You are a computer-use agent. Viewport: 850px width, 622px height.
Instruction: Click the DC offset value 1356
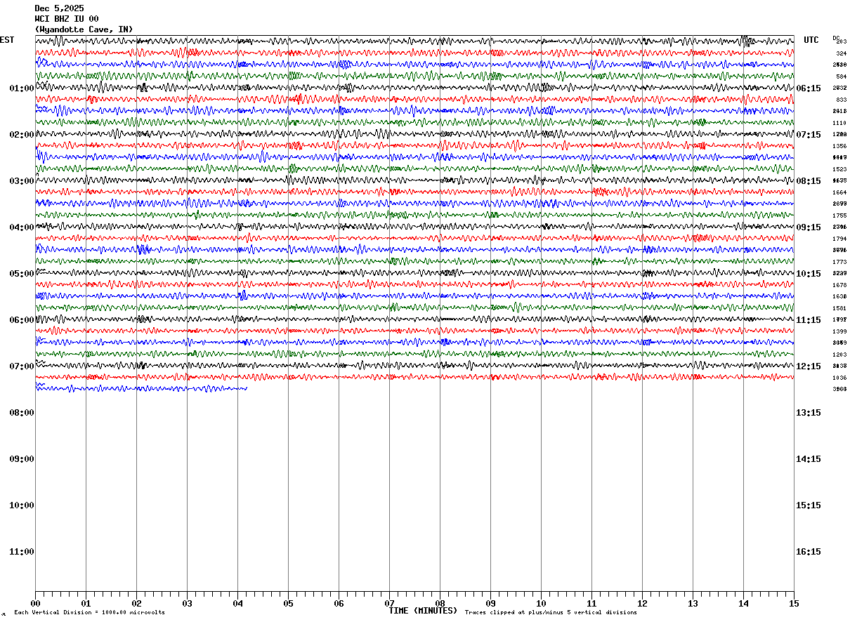point(840,146)
